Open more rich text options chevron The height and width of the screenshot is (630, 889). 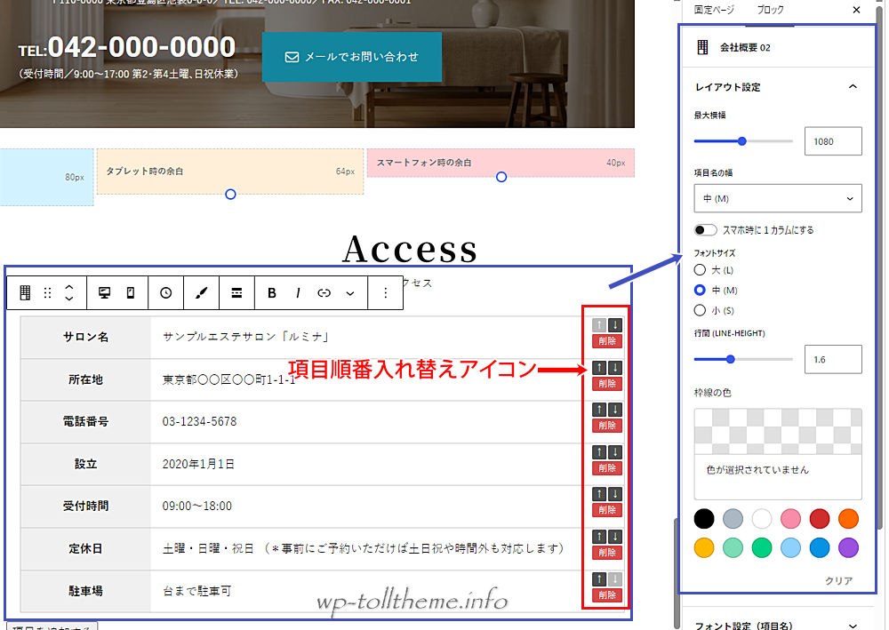pos(350,293)
